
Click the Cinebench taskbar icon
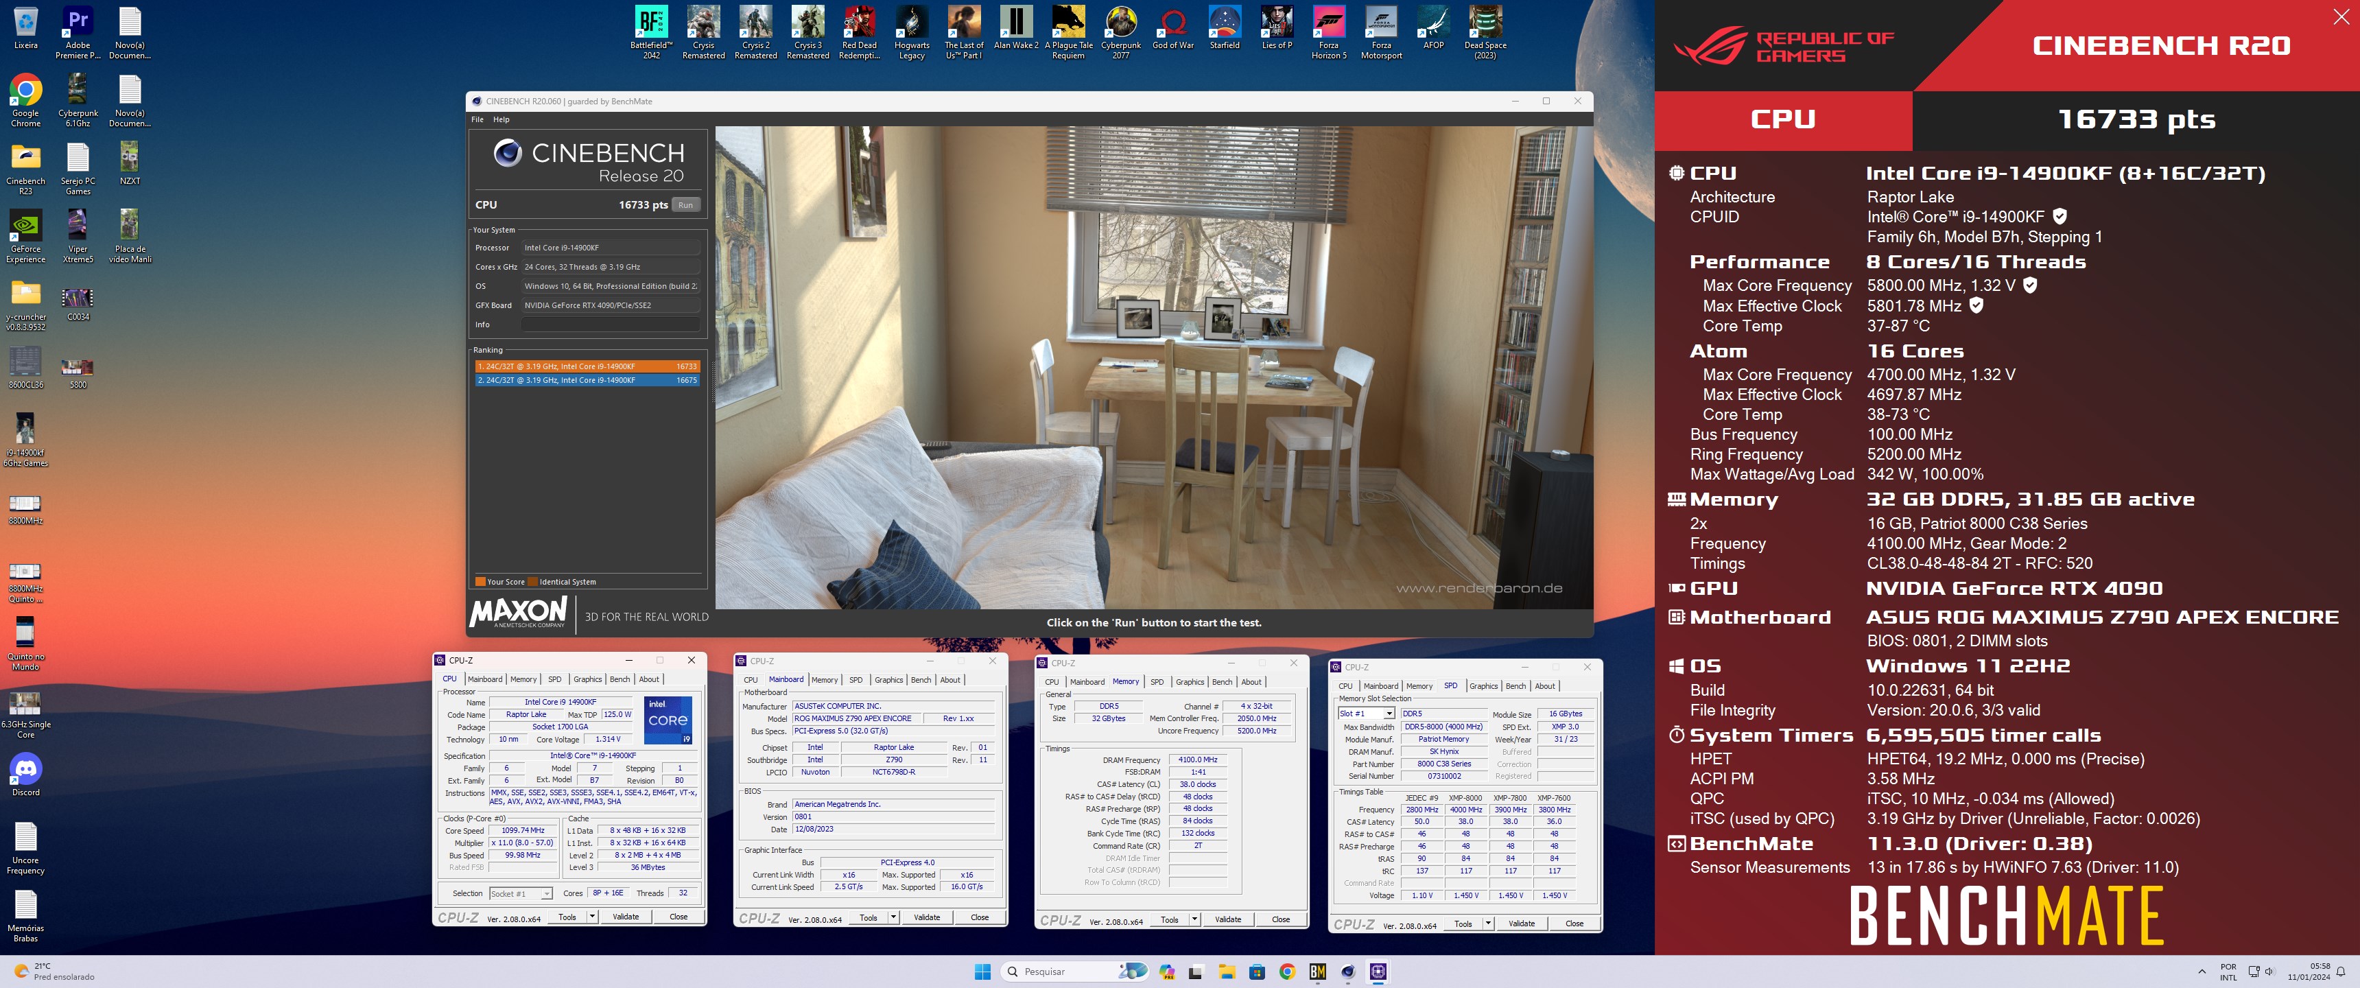click(1347, 972)
